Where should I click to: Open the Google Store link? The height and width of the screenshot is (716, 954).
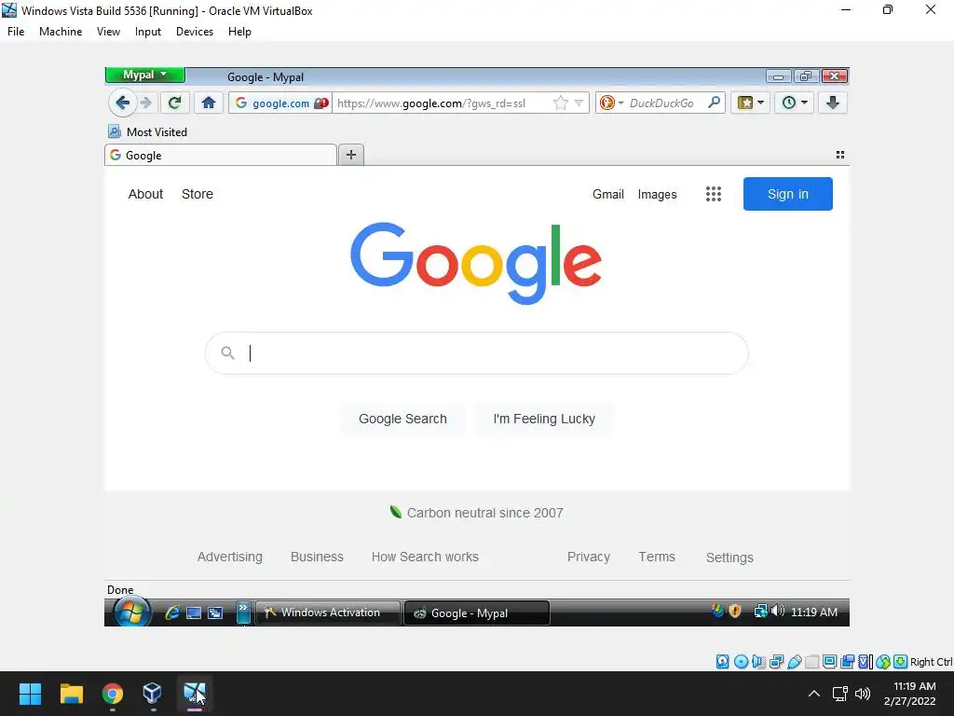click(x=198, y=194)
